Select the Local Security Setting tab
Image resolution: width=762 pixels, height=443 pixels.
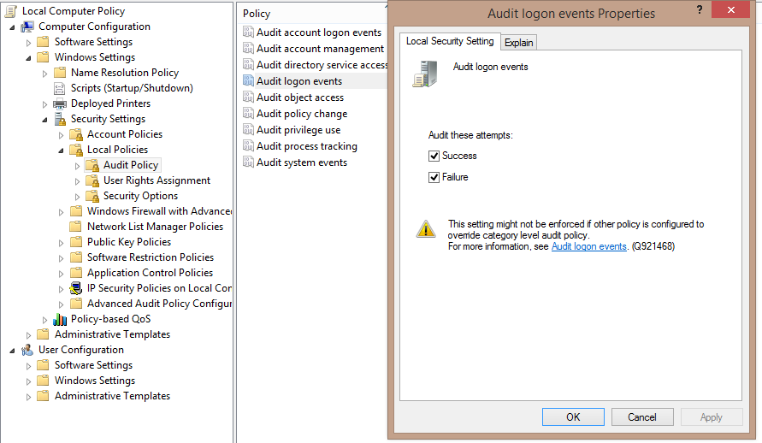click(x=450, y=41)
